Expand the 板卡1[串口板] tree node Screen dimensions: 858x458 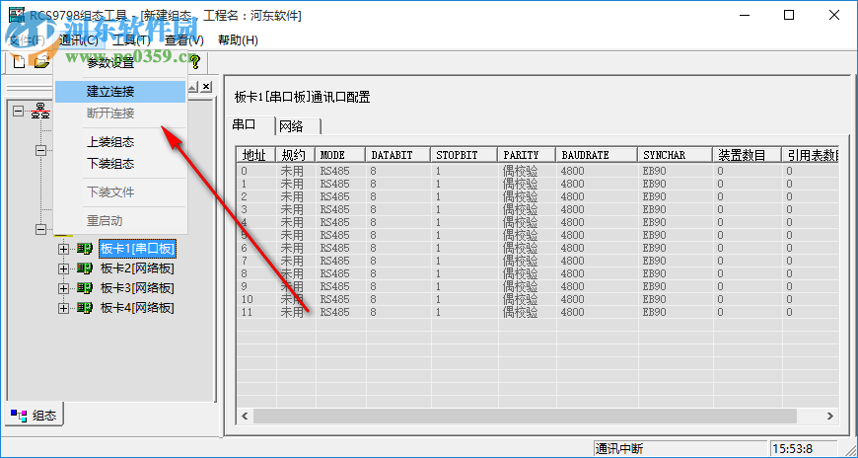pos(63,249)
